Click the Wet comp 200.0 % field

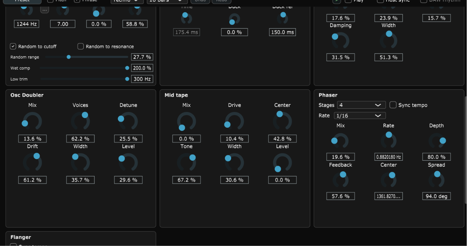click(142, 68)
